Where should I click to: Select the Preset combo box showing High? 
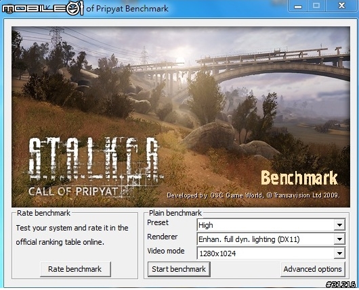[271, 225]
